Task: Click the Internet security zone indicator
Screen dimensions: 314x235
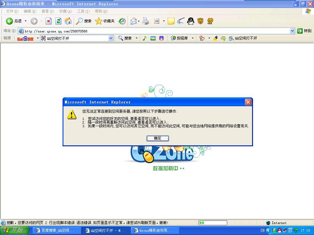Action: click(x=277, y=223)
